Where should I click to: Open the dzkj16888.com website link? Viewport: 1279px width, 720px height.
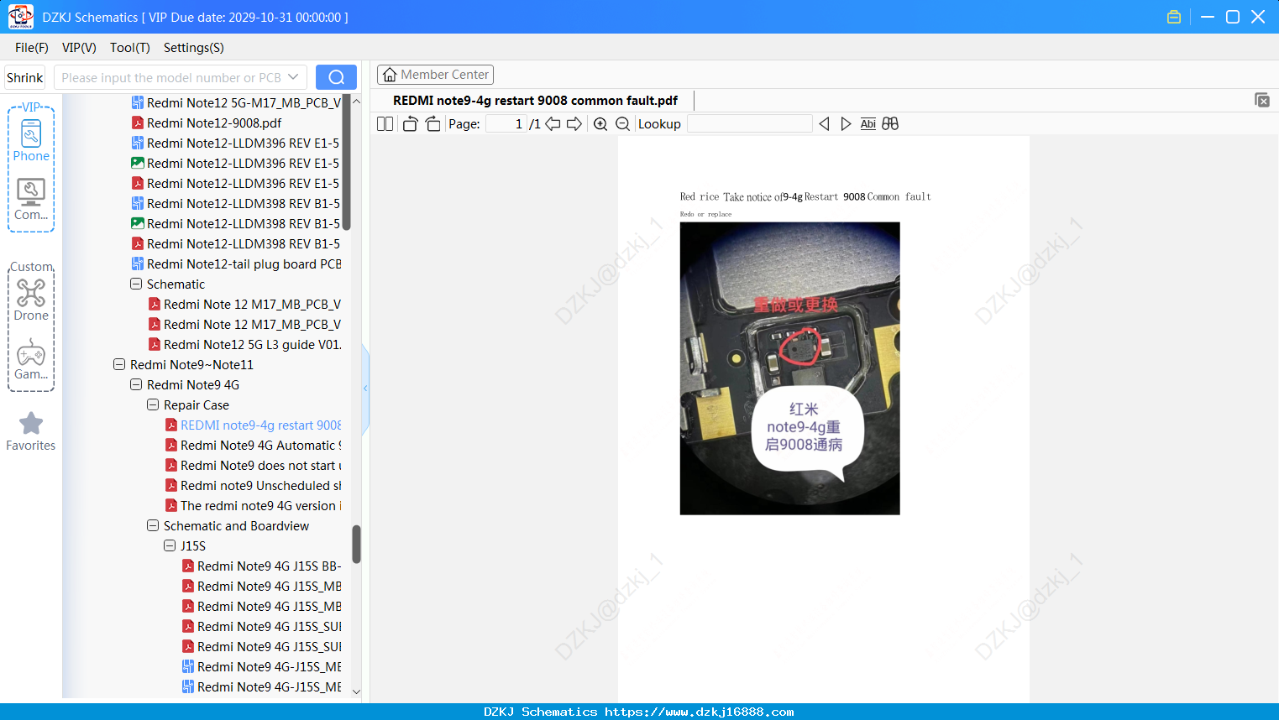699,712
